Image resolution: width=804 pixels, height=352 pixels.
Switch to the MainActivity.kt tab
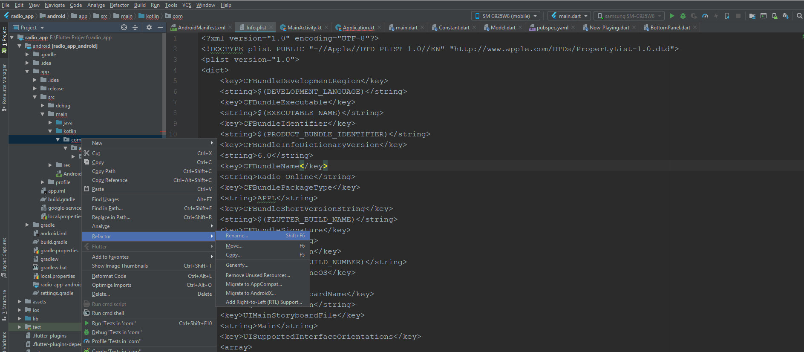305,27
